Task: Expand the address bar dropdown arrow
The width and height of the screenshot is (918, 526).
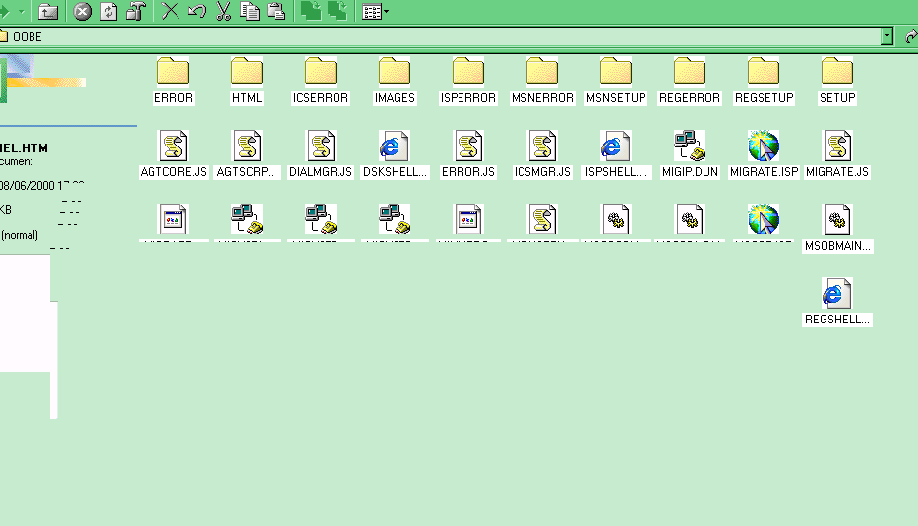Action: coord(887,36)
